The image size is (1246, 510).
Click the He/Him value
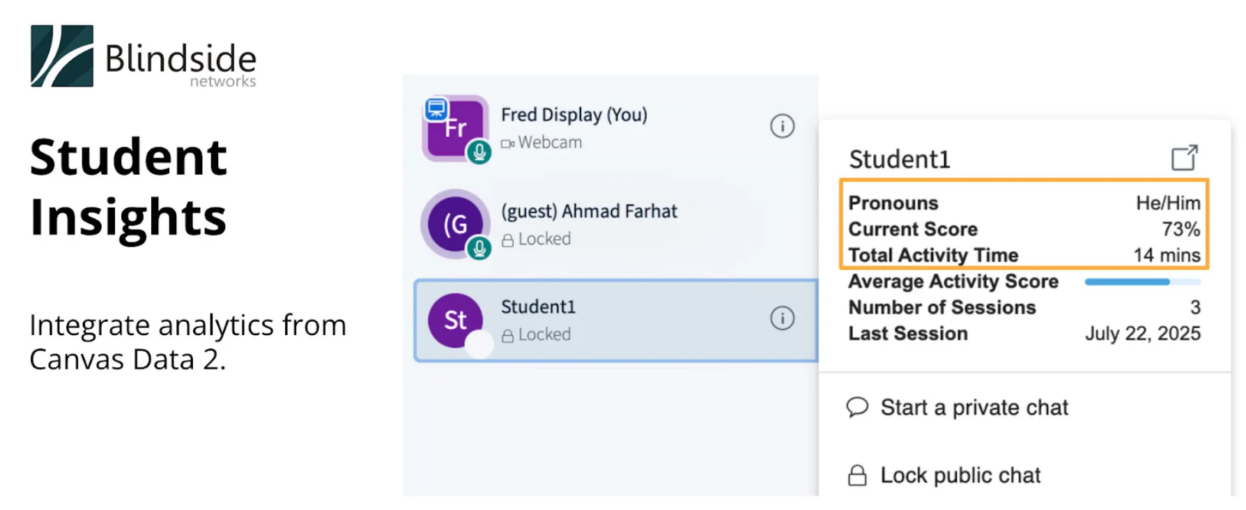(1168, 203)
